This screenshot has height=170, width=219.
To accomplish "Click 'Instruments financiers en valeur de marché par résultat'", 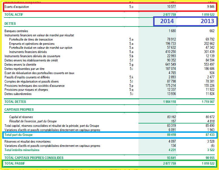I will [39, 35].
